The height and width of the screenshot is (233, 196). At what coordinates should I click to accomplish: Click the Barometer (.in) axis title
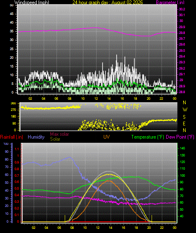pos(170,2)
